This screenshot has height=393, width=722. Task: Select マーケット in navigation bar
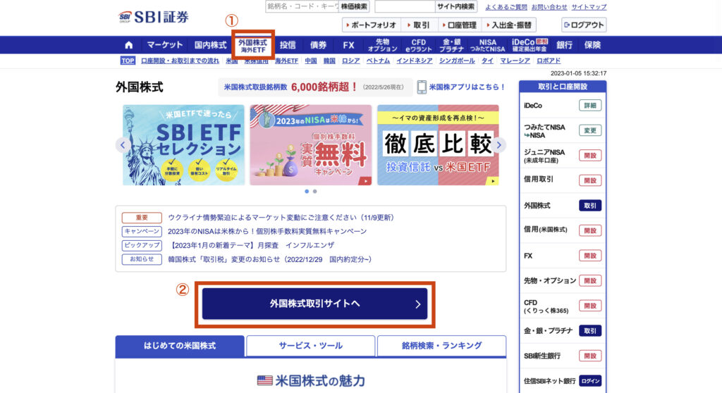click(165, 45)
